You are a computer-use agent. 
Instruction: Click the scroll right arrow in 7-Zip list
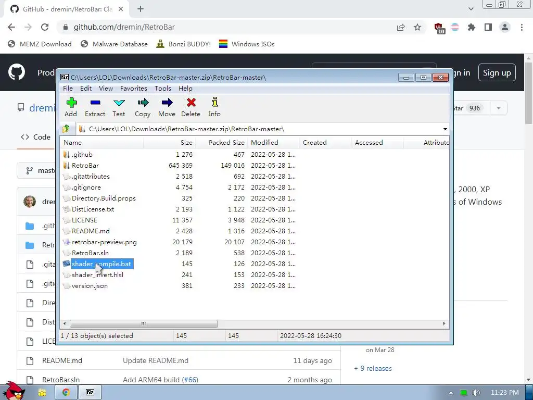pyautogui.click(x=444, y=323)
